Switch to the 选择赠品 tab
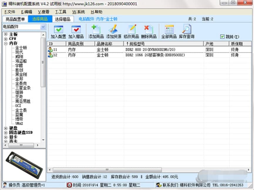Screen dimensions: 254x190 63,19
